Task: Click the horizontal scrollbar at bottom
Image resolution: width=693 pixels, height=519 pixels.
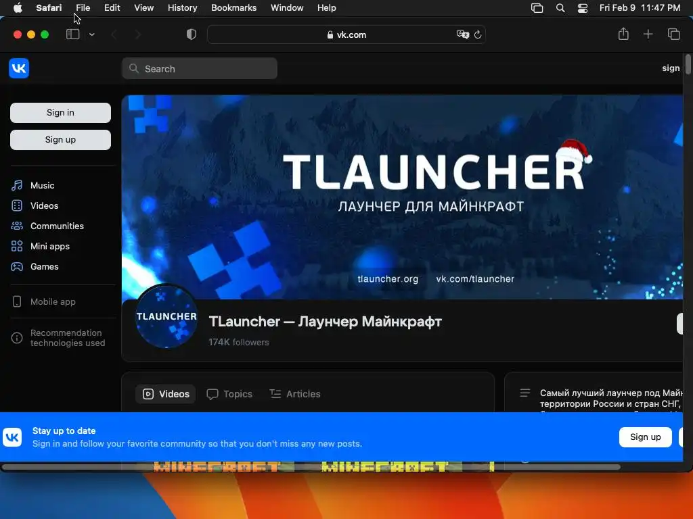Action: tap(311, 467)
